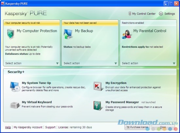Click the My Parental Control people icon
Image resolution: width=180 pixels, height=133 pixels.
pos(127,34)
